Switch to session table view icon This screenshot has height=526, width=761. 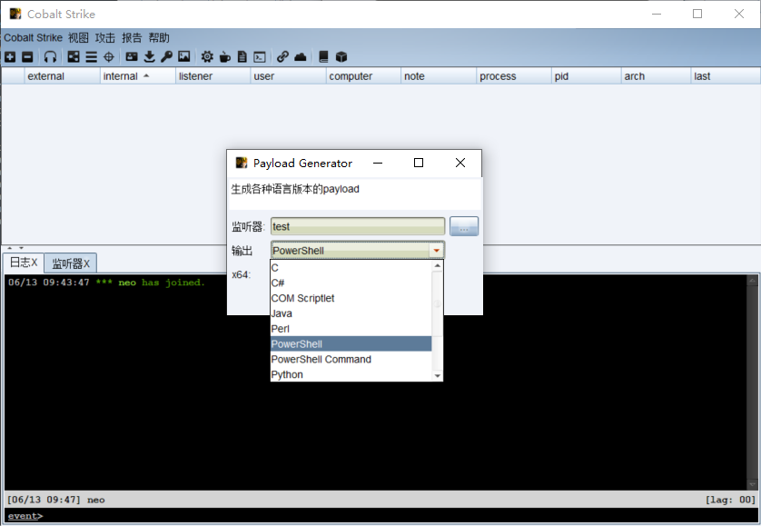click(x=91, y=57)
